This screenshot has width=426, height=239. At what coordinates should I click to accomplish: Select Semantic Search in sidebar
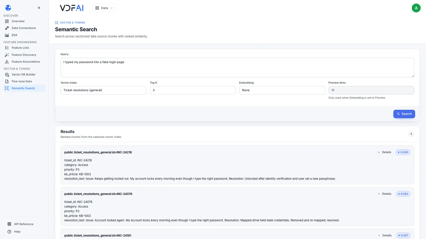coord(24,88)
